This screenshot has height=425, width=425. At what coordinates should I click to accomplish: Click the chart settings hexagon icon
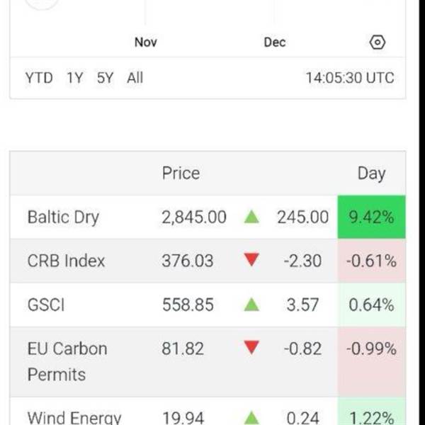378,42
